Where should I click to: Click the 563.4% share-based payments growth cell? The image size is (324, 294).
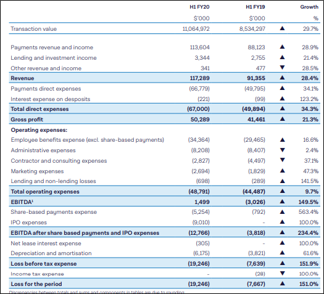coord(309,212)
